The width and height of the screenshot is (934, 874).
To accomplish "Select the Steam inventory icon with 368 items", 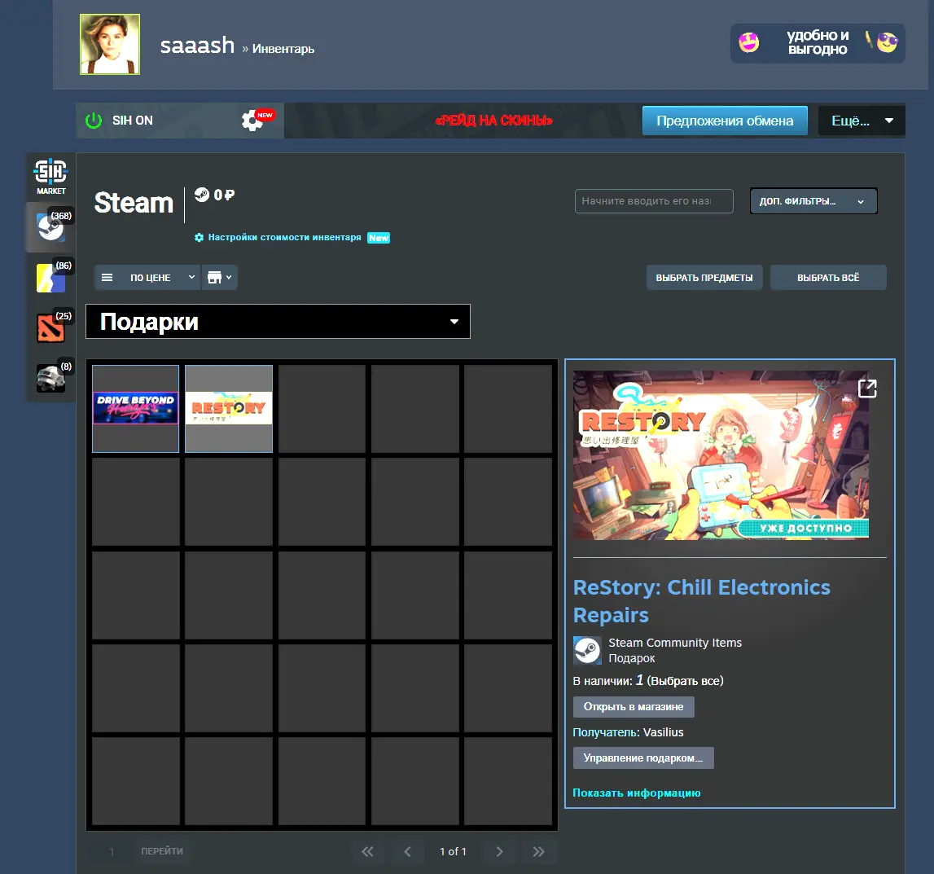I will coord(51,226).
